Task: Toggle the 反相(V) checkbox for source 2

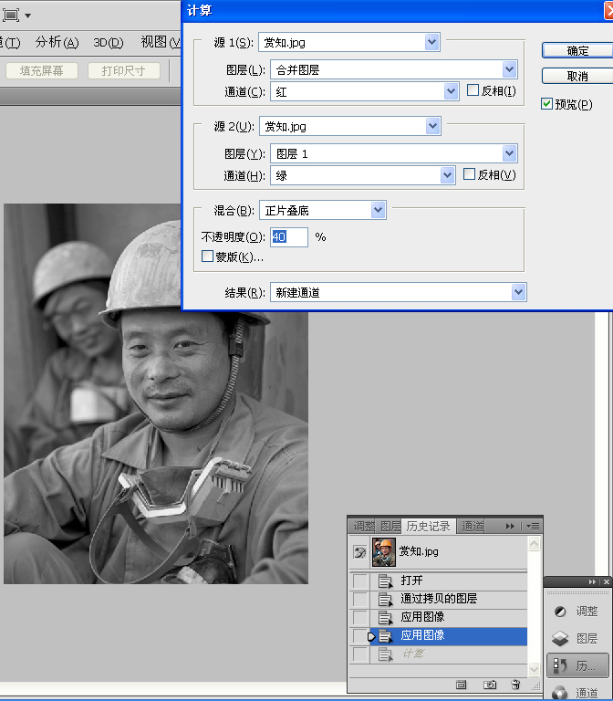Action: (469, 174)
